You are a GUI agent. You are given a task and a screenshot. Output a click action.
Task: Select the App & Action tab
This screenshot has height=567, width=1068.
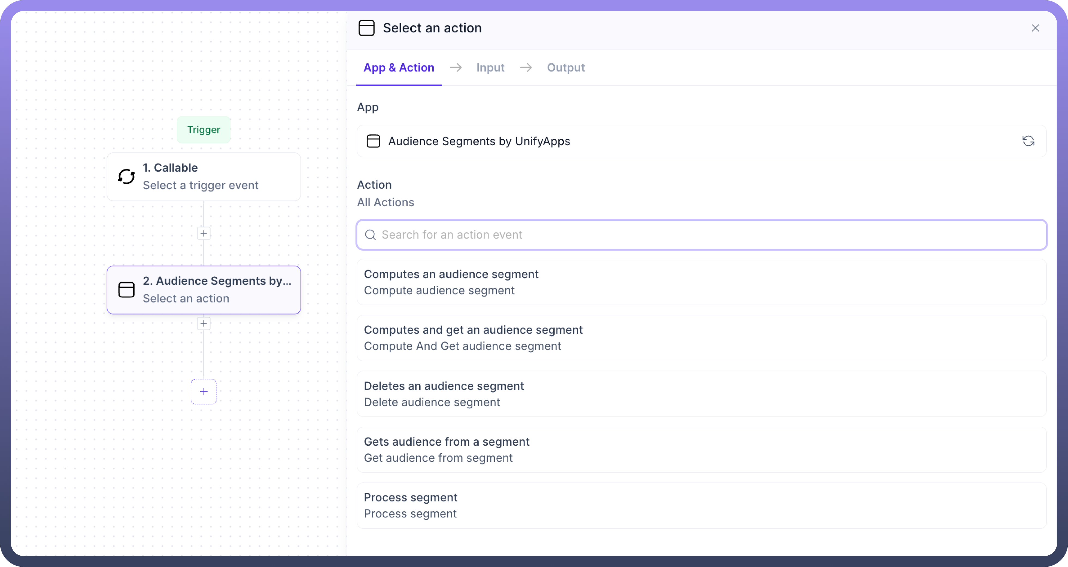pyautogui.click(x=398, y=67)
